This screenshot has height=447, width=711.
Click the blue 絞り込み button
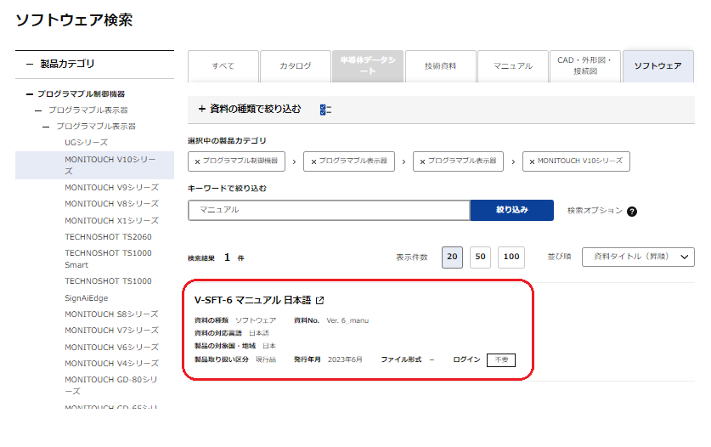click(511, 210)
